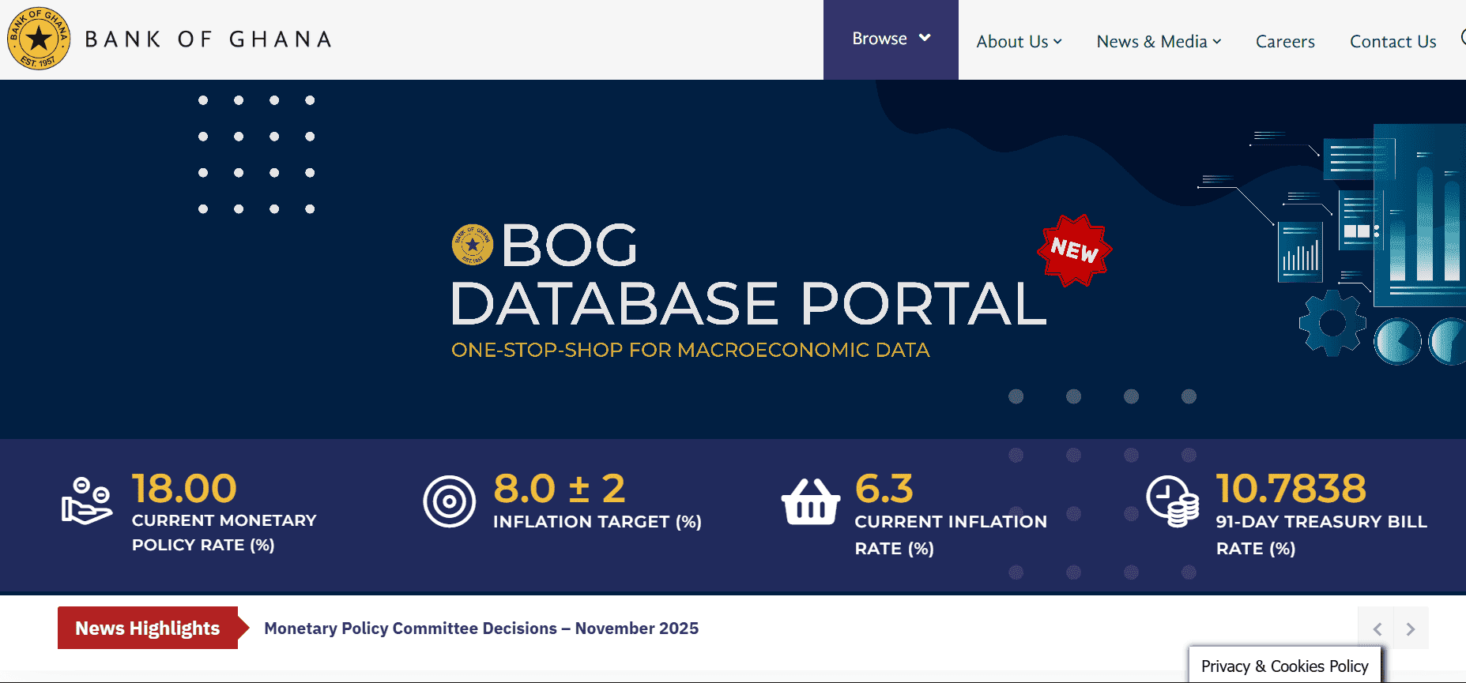Screen dimensions: 1466x683
Task: Click the Bank of Ghana logo emblem
Action: pos(39,39)
